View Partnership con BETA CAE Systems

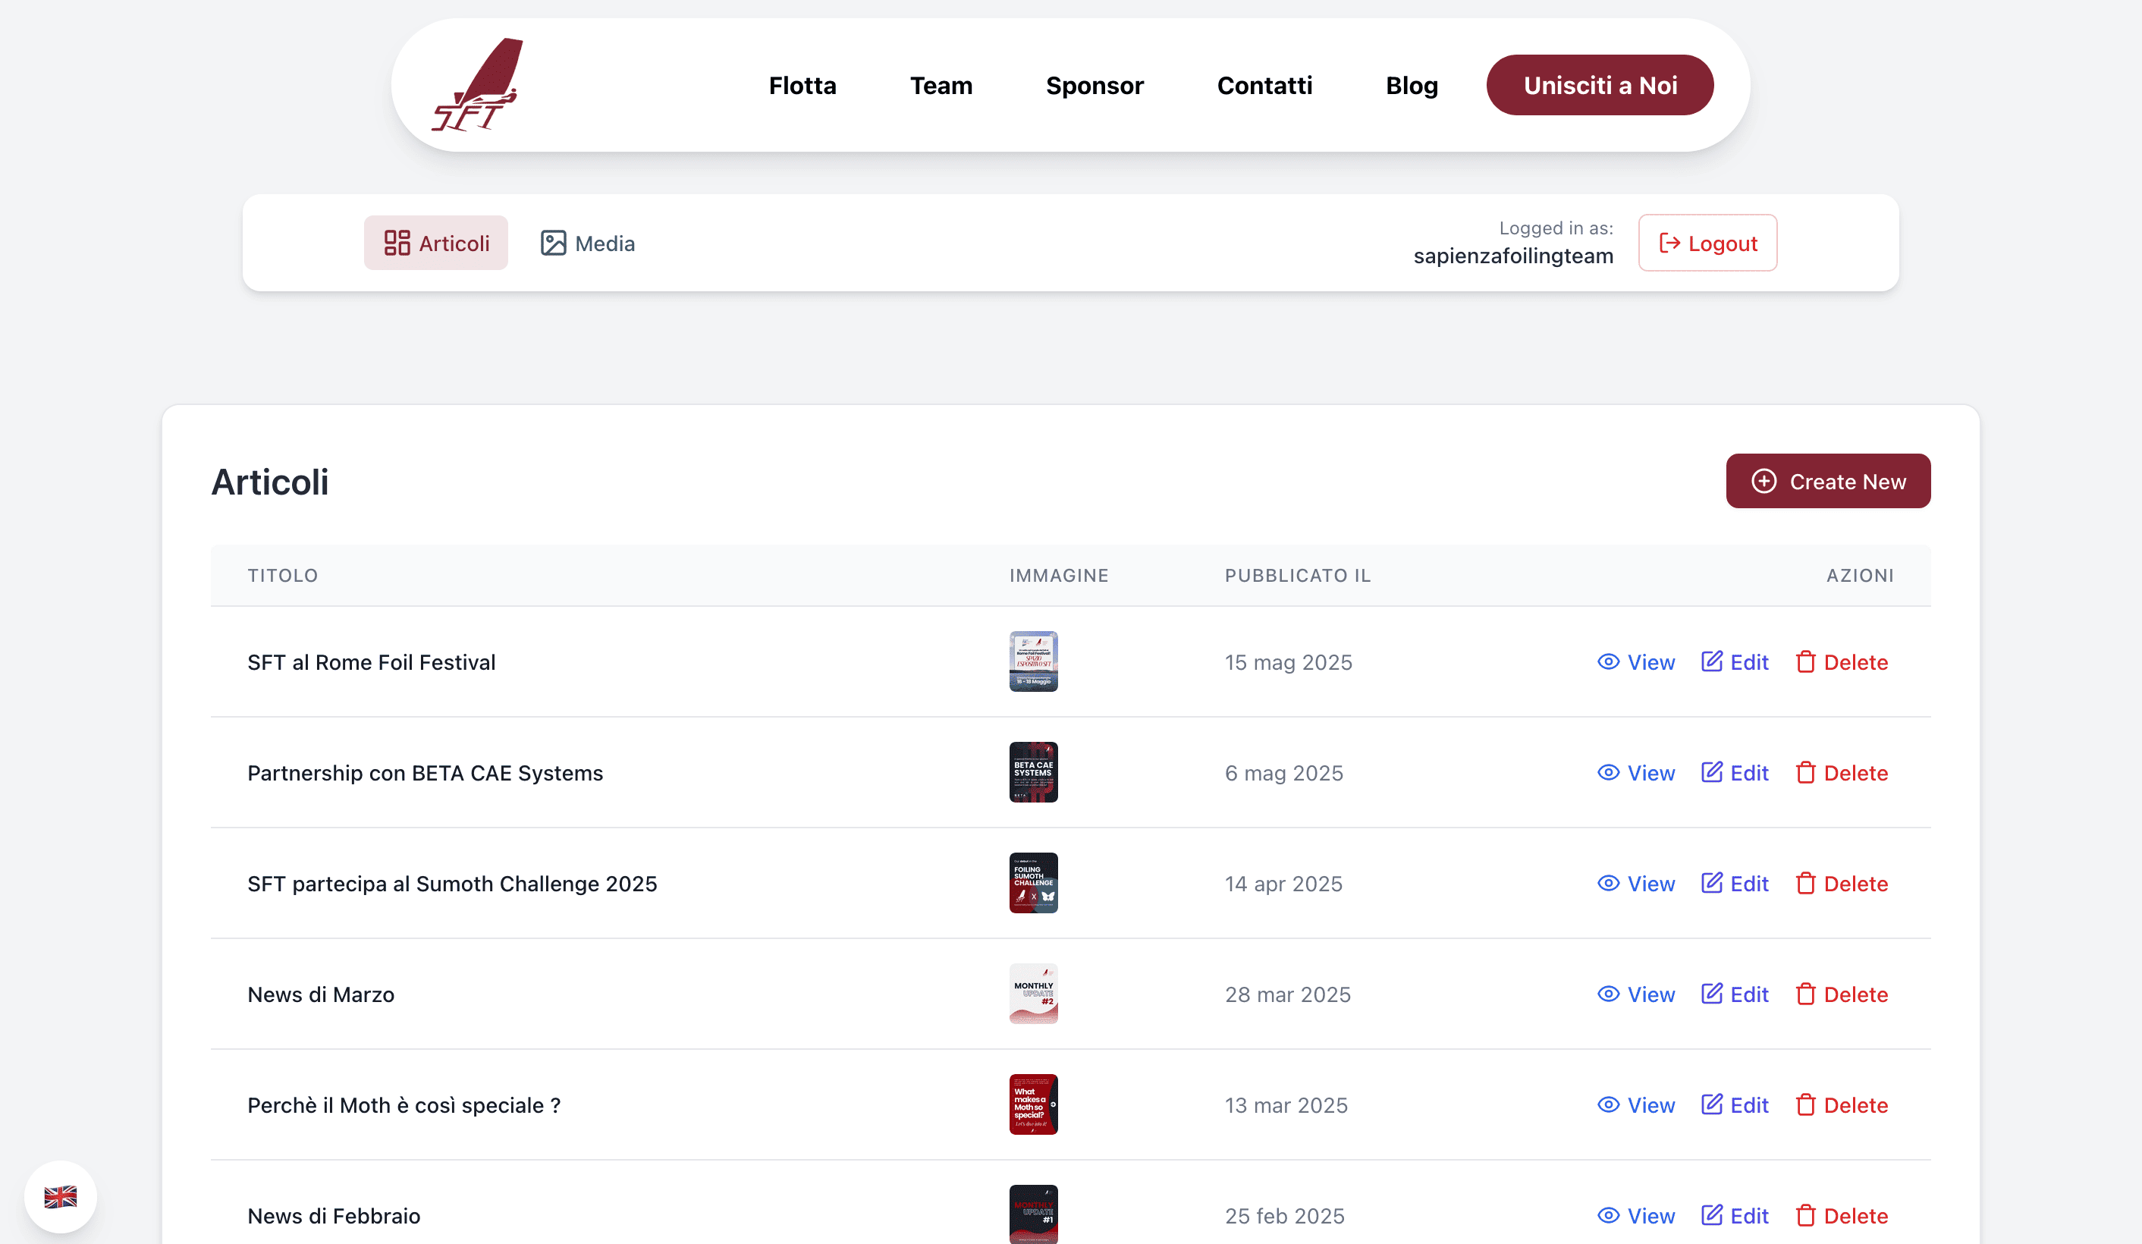coord(1636,772)
